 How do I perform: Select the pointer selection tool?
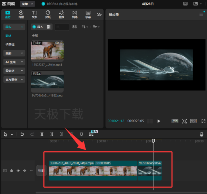pyautogui.click(x=6, y=134)
